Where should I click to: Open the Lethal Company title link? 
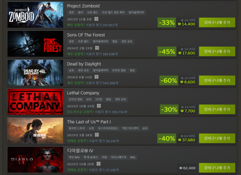coord(83,93)
